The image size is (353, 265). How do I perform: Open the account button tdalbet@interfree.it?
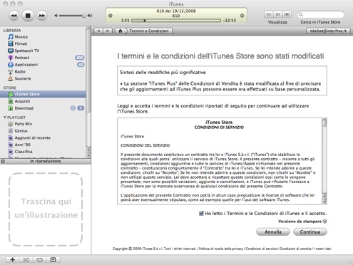328,31
